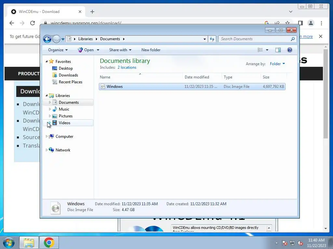Select Documents library in navigation pane
This screenshot has height=249, width=333.
coord(69,102)
